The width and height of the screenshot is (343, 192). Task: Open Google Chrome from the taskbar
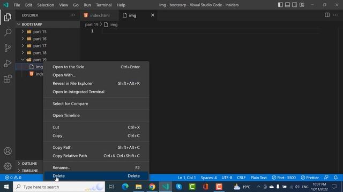coord(152,187)
